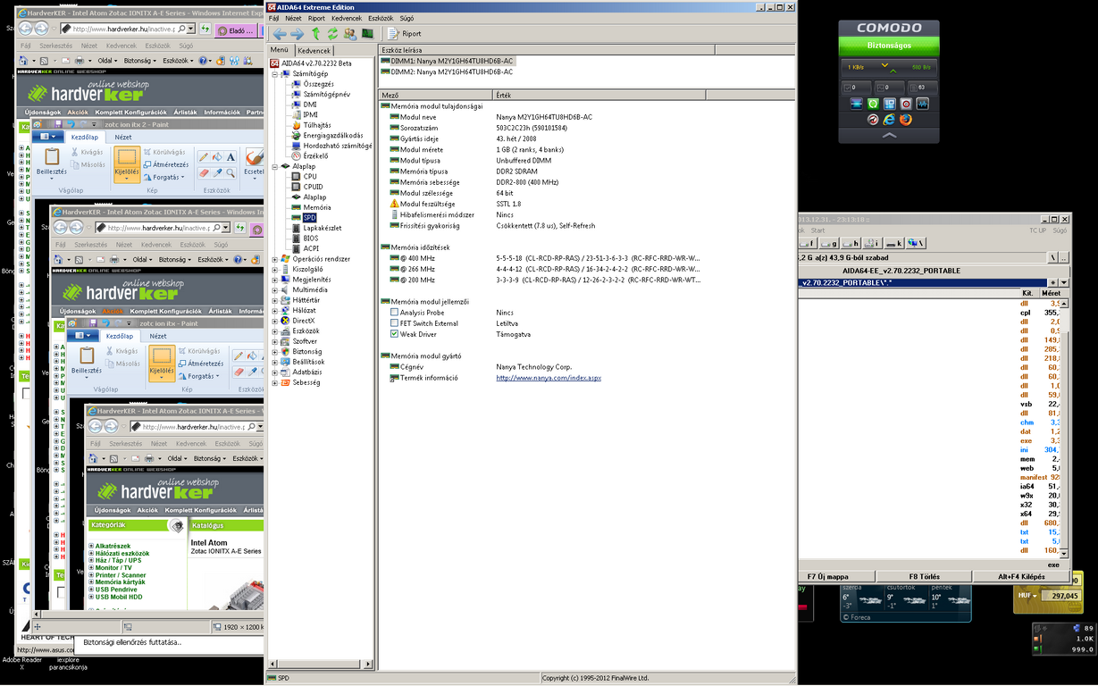This screenshot has height=686, width=1098.
Task: Select the DIMM1 Nanya module row
Action: 447,61
